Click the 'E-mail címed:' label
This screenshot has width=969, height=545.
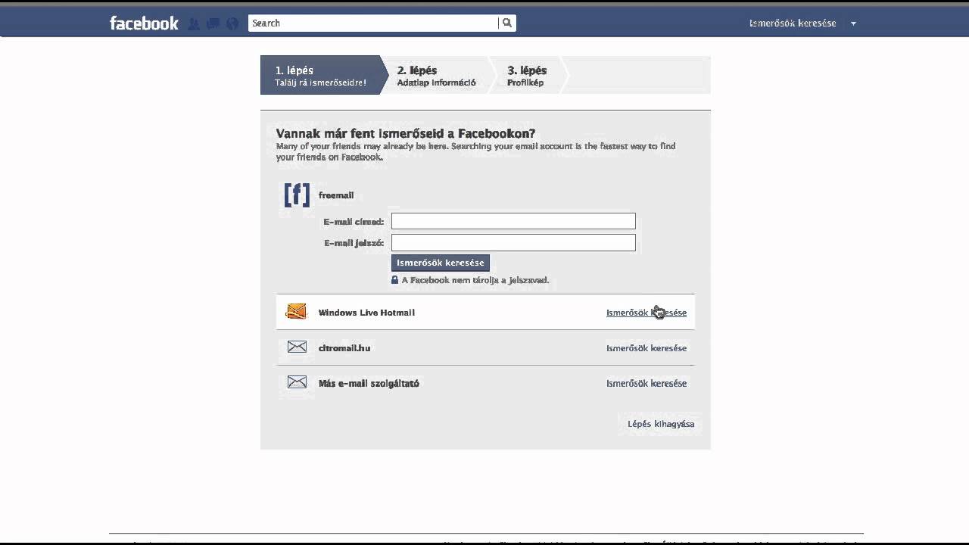pyautogui.click(x=354, y=222)
